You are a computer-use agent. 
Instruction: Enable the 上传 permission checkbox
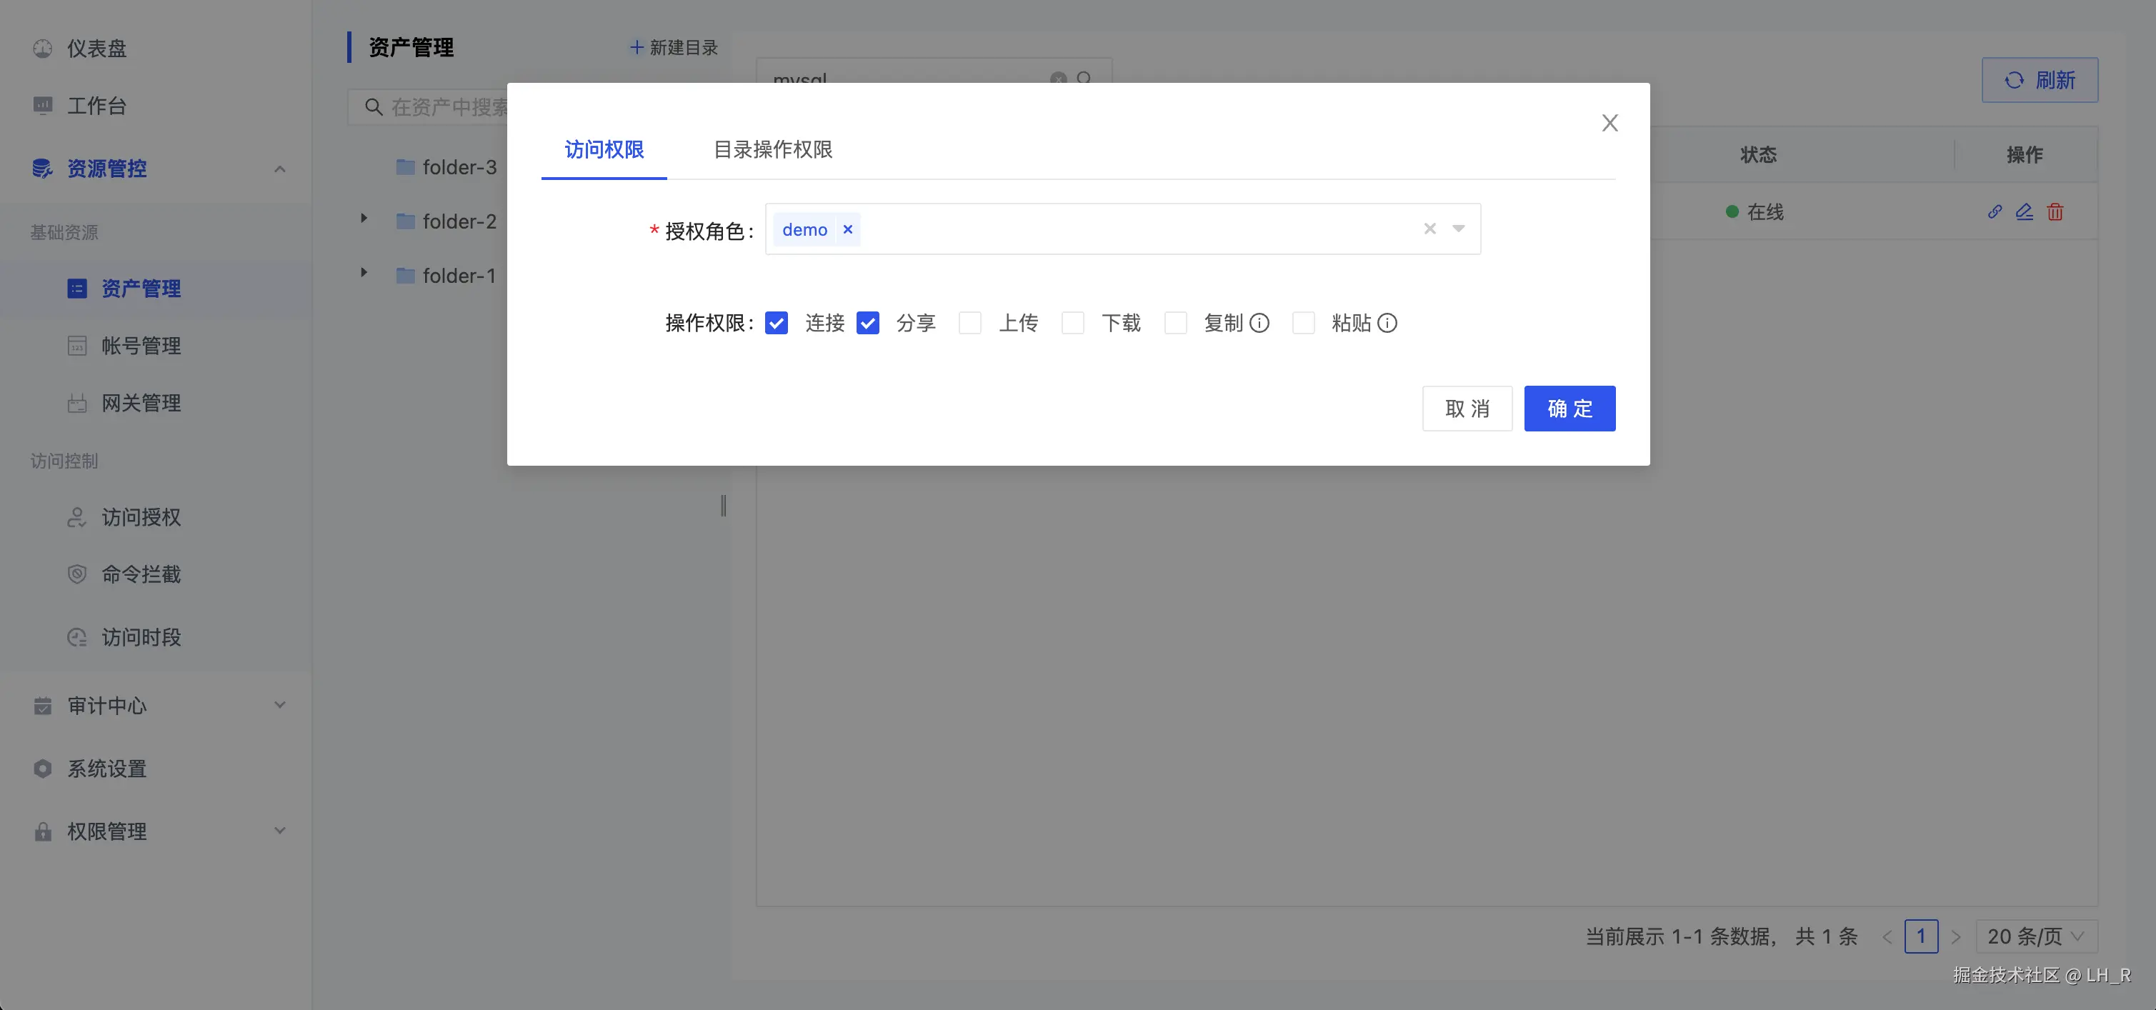tap(970, 323)
